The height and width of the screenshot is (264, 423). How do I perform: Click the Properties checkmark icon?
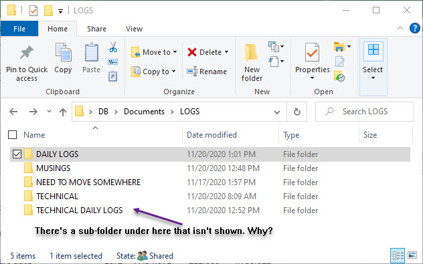tap(312, 52)
